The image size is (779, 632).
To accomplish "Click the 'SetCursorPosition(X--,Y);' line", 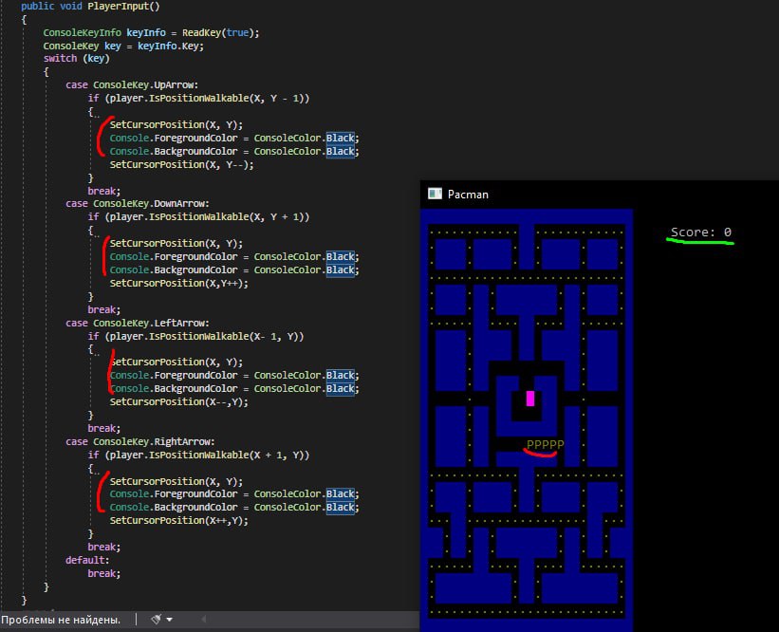I will (x=178, y=402).
